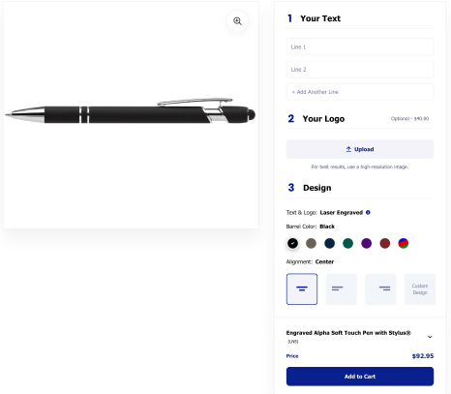451x394 pixels.
Task: Focus the Line 2 text field
Action: [360, 70]
